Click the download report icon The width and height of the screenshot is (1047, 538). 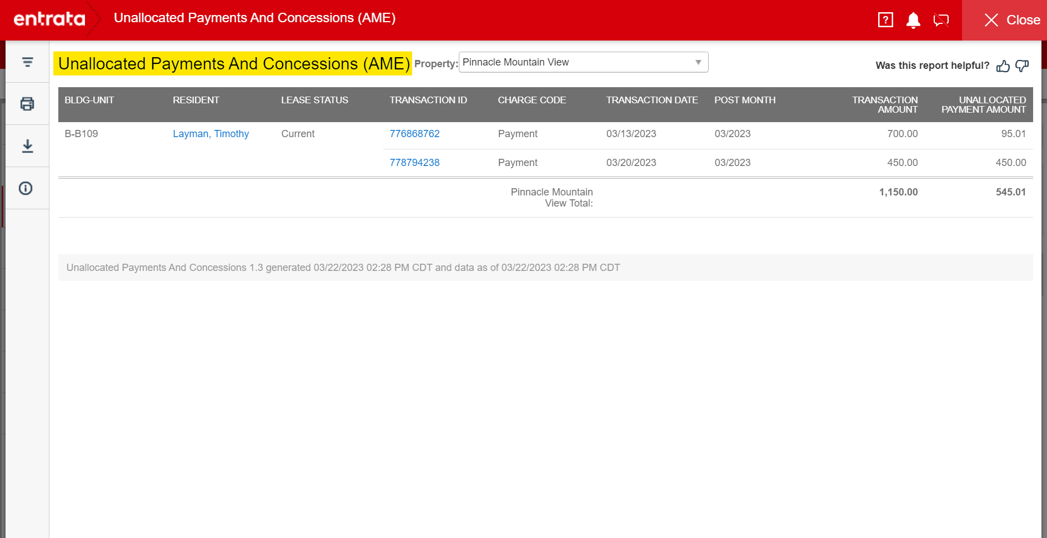click(x=27, y=146)
